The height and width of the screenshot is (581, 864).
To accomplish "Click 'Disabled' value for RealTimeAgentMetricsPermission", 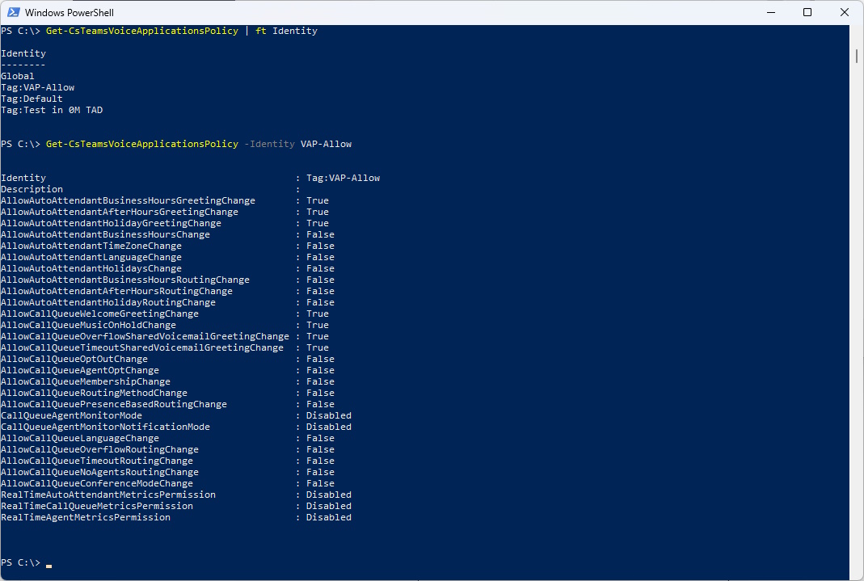I will 329,516.
